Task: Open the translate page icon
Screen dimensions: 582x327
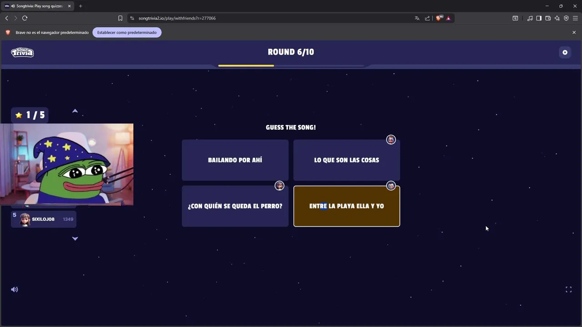Action: click(x=417, y=18)
